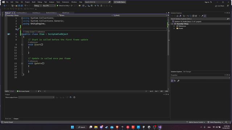Screen dimensions: 232x130
Task: Open the Extensions menu
Action: coord(66,2)
